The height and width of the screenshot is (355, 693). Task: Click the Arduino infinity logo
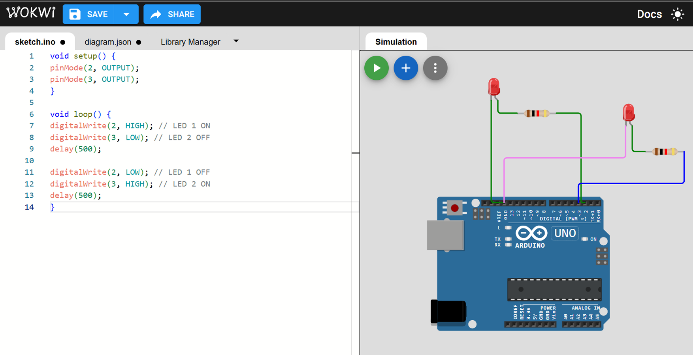click(x=531, y=233)
